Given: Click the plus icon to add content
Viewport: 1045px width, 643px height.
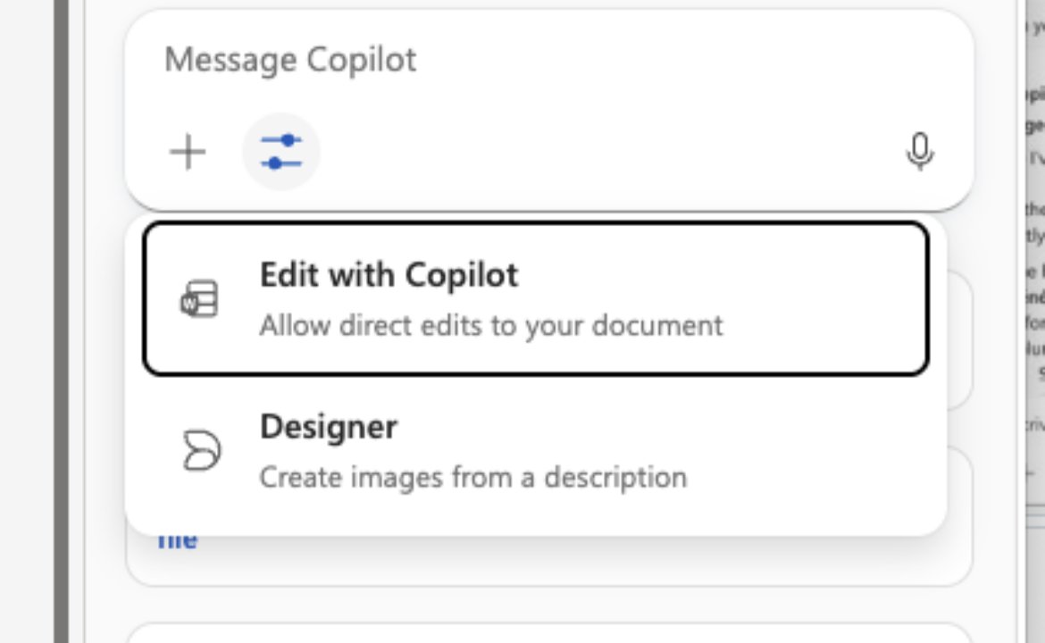Looking at the screenshot, I should pos(188,152).
